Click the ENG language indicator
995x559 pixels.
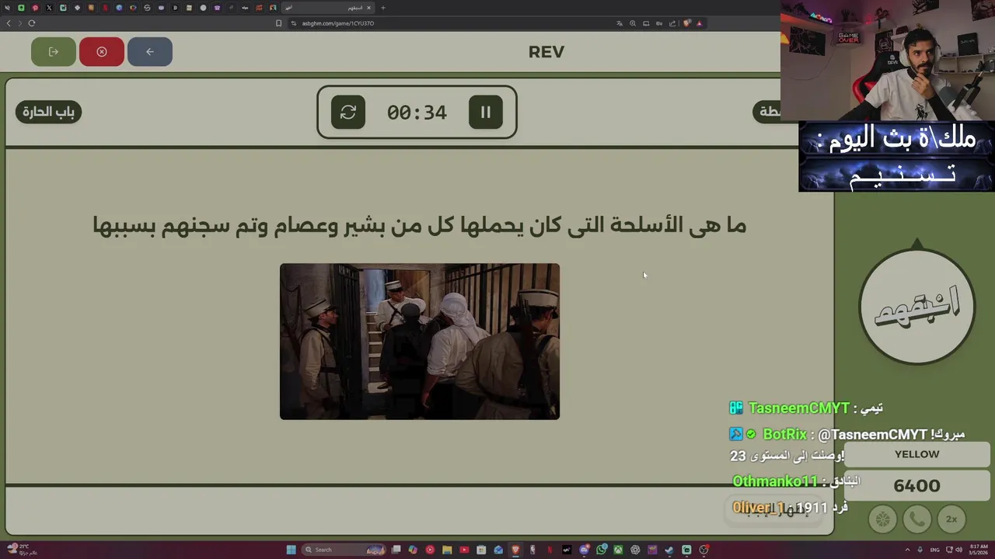point(934,550)
